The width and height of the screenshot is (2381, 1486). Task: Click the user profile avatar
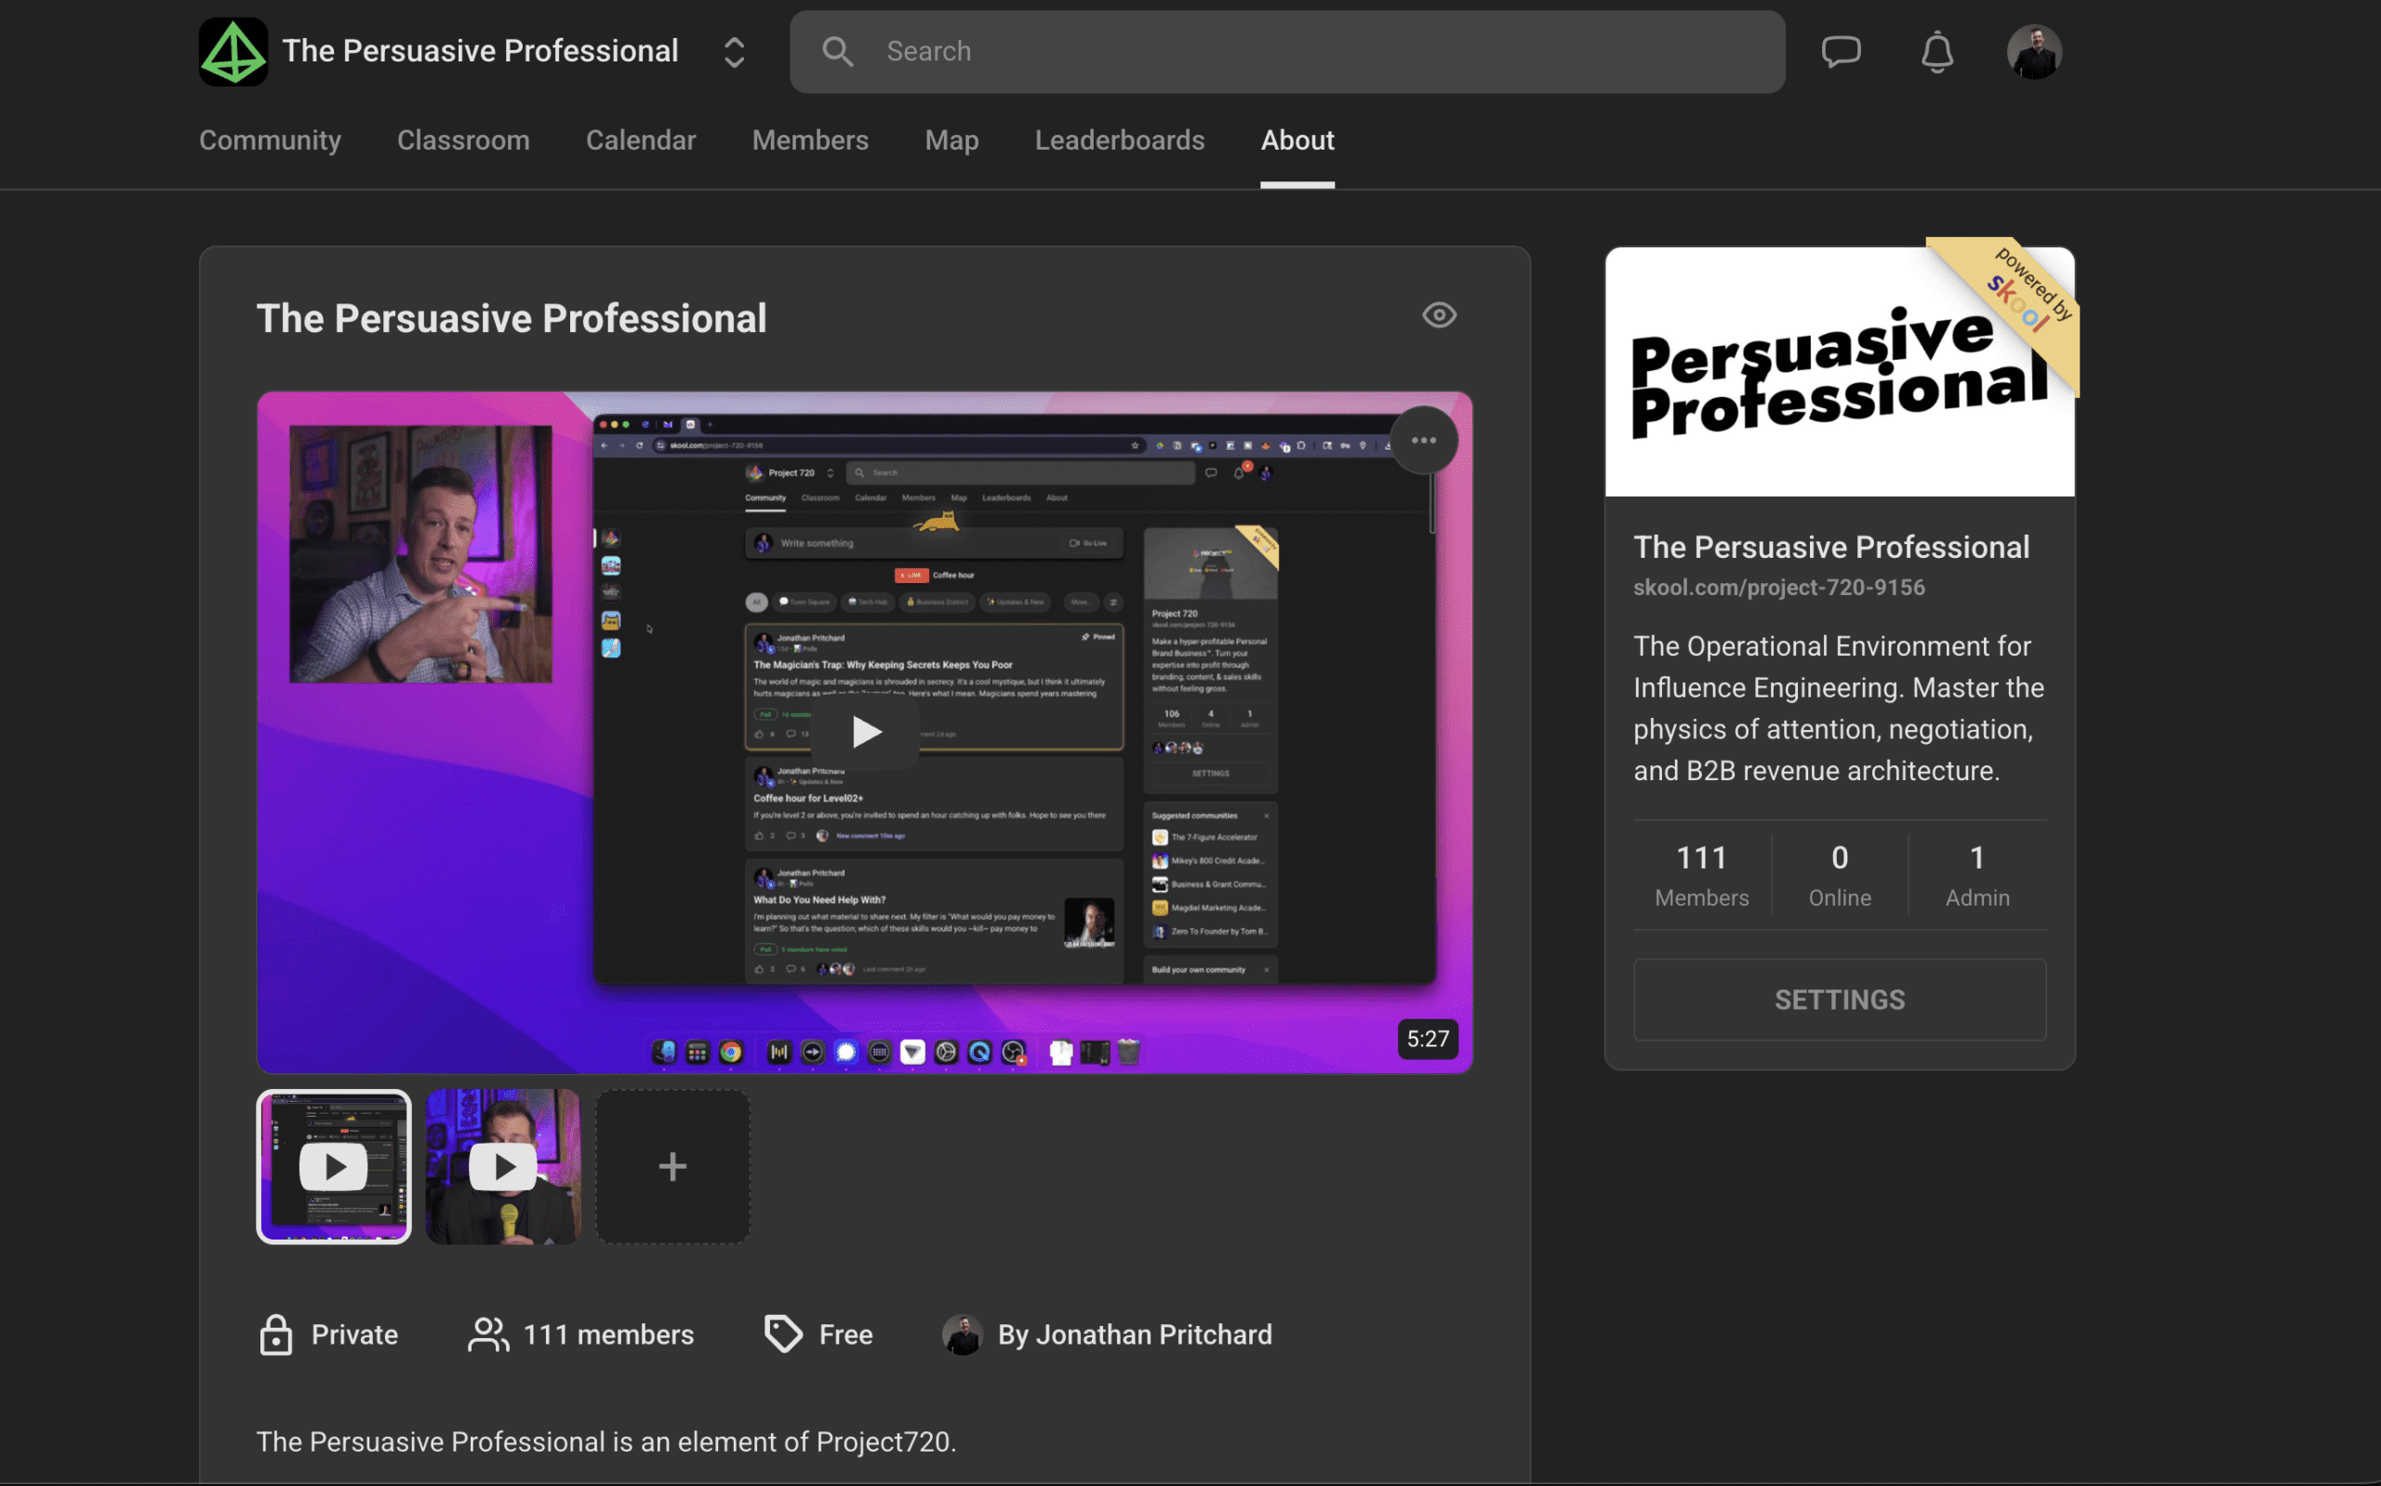click(x=2033, y=51)
